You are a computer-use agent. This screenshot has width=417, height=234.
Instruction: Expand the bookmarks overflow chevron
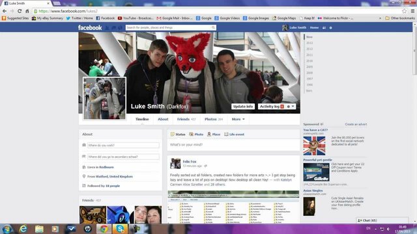point(380,18)
